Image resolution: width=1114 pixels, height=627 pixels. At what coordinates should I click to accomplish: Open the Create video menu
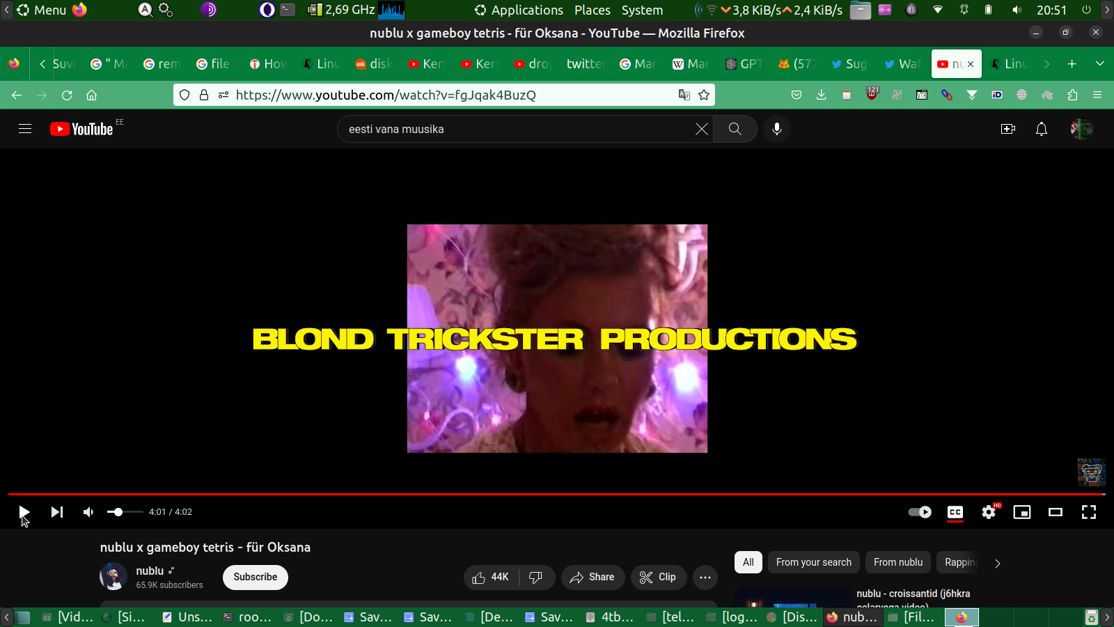tap(1008, 129)
